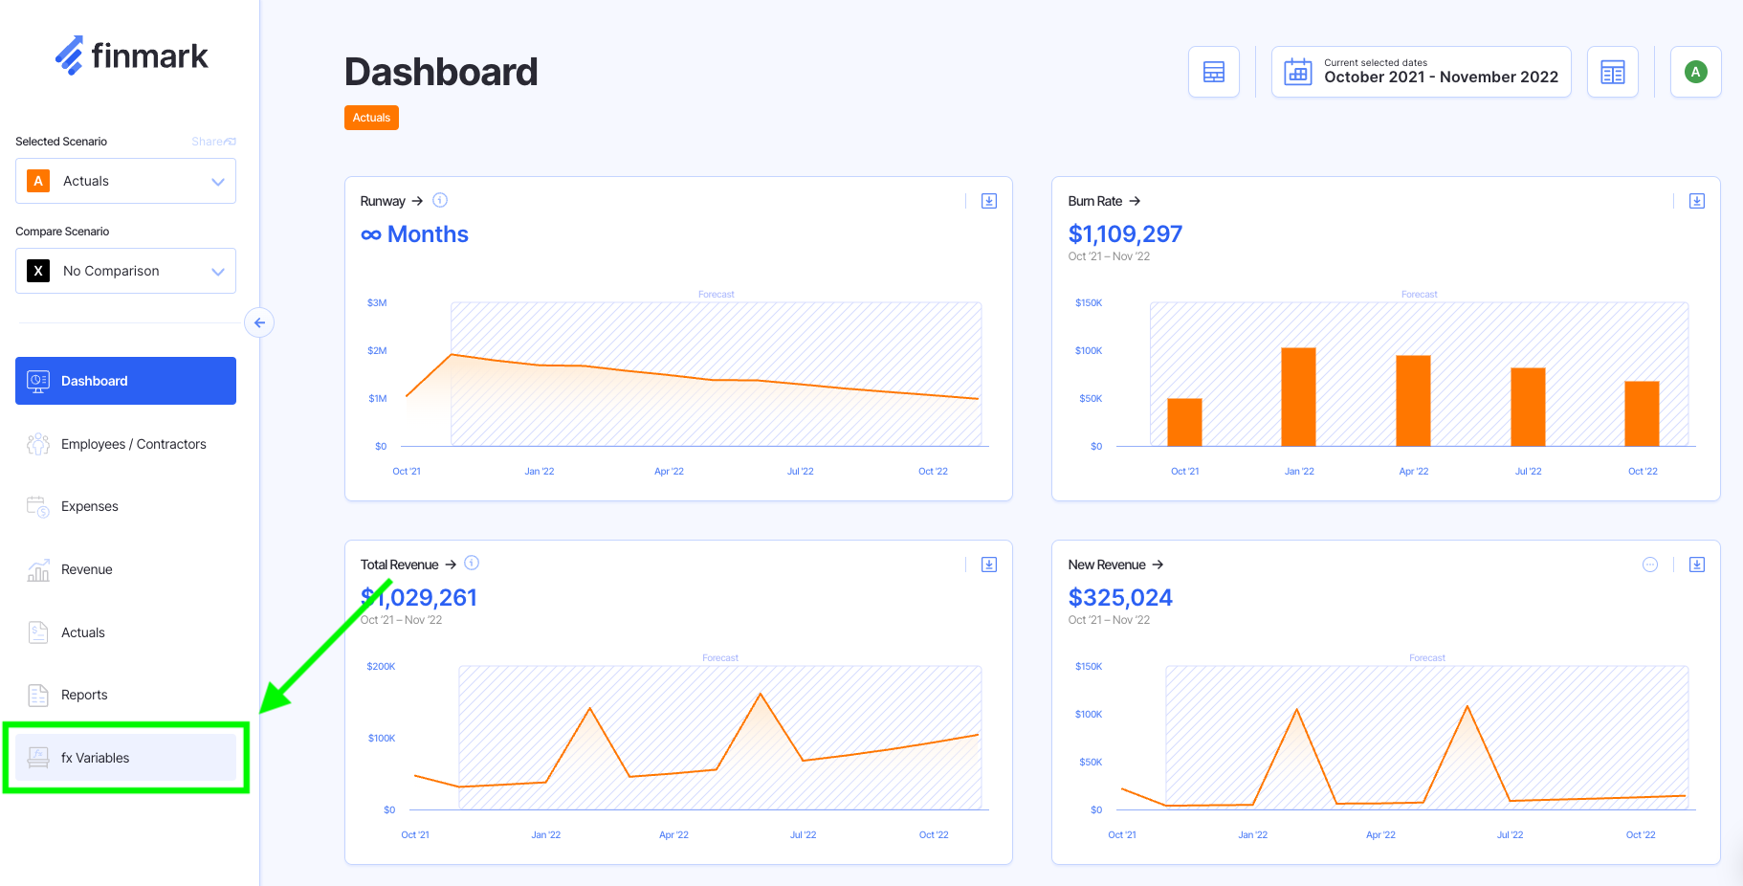The image size is (1743, 886).
Task: Open the date range picker
Action: coord(1421,72)
